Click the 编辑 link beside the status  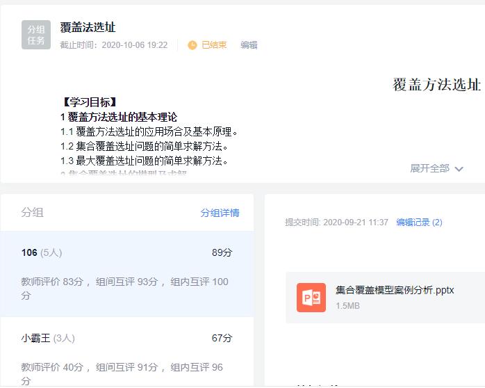pos(249,45)
